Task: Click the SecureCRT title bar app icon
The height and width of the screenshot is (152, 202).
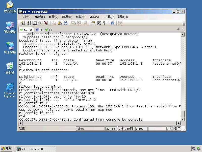Action: [x=20, y=12]
